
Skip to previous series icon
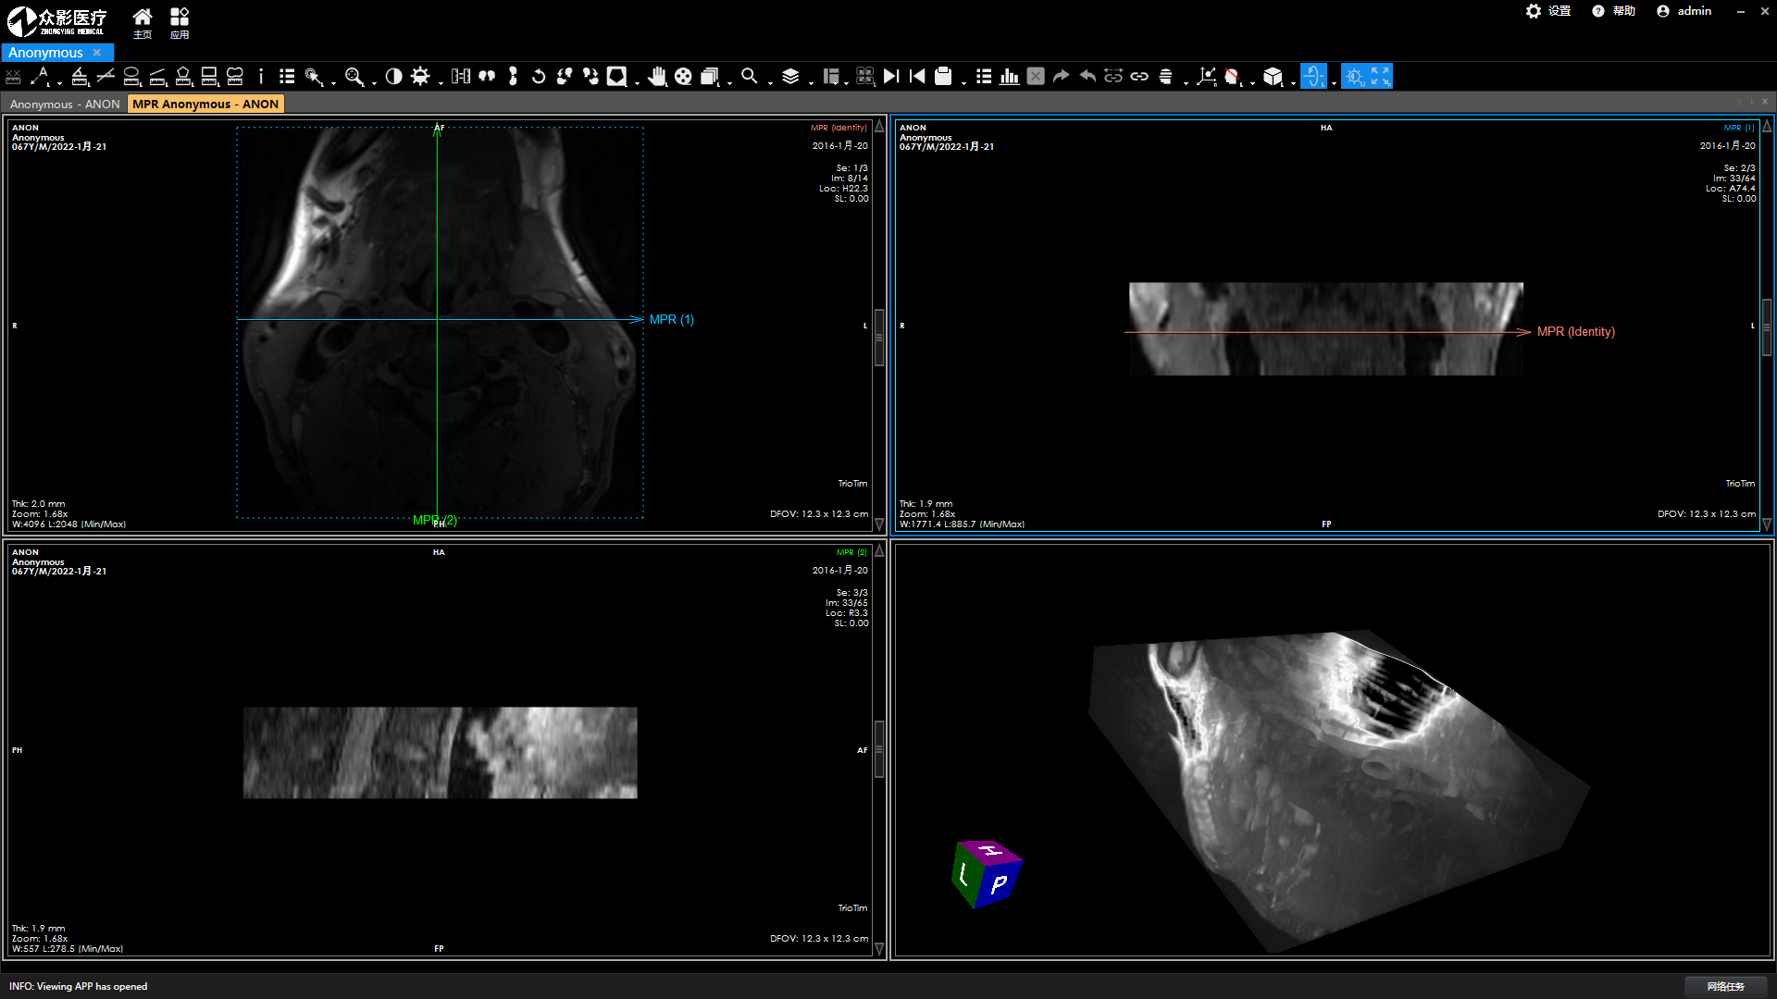point(917,77)
